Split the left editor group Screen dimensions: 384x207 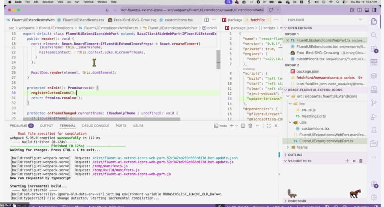tap(207, 20)
